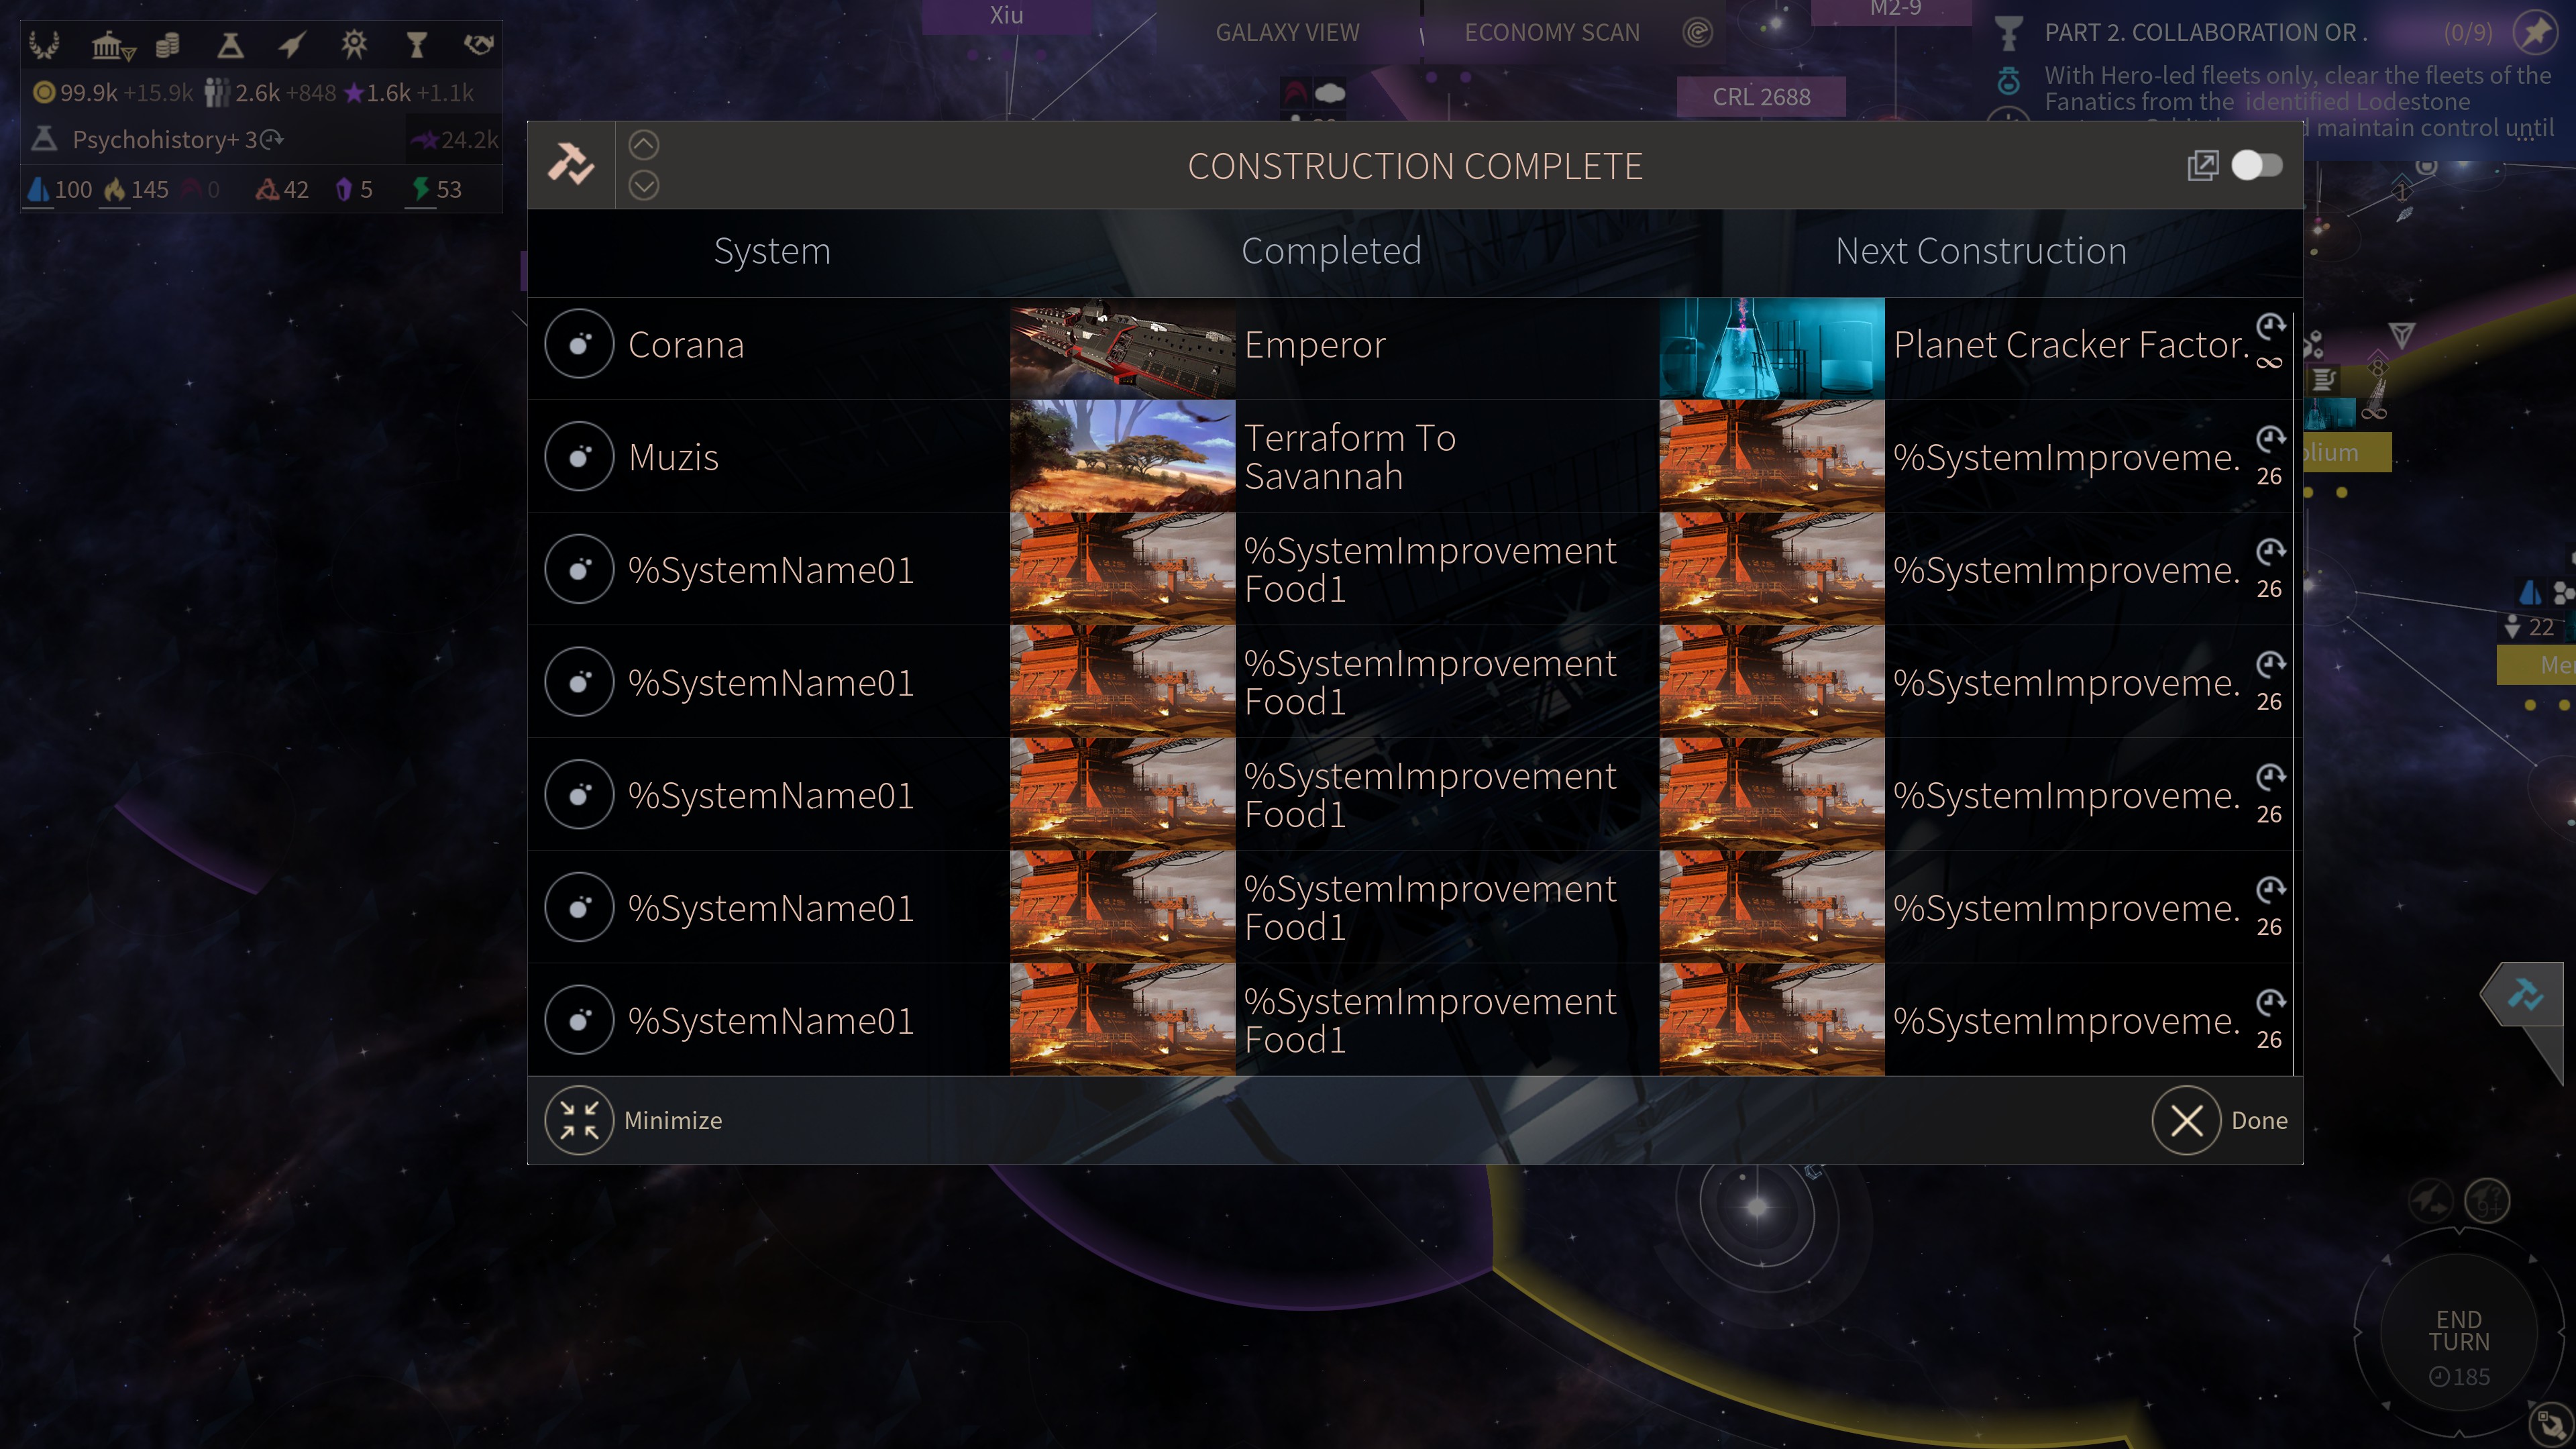Go to previous notification with up chevron
The width and height of the screenshot is (2576, 1449).
coord(644,145)
